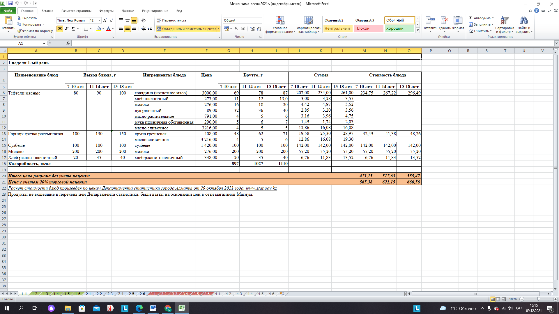The image size is (559, 314).
Task: Click the Excel Help question mark icon
Action: [536, 10]
